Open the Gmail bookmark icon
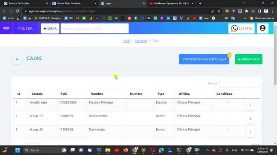The width and height of the screenshot is (277, 155). tap(77, 18)
